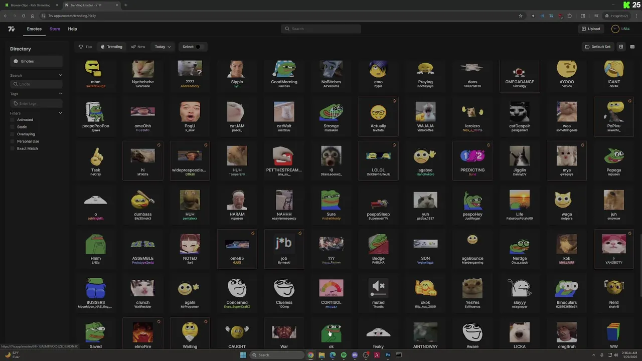Viewport: 642px width, 361px height.
Task: Open the catJAM emote
Action: [237, 116]
